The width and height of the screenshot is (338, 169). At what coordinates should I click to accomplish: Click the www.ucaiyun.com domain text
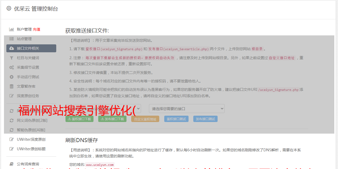[x=100, y=165]
